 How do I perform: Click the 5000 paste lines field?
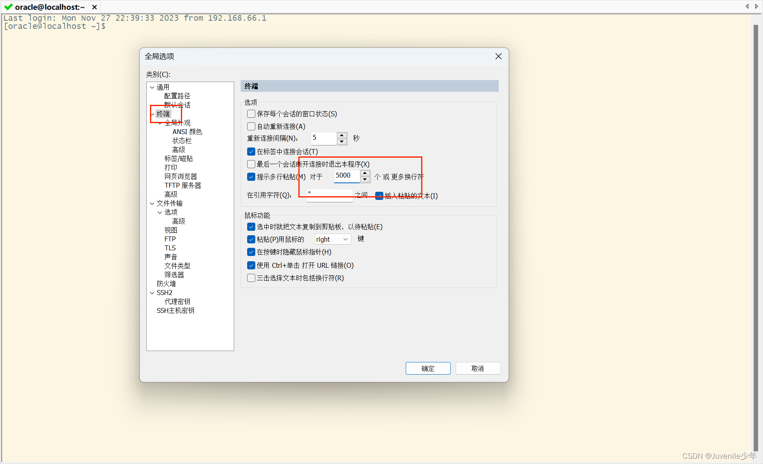tap(347, 176)
